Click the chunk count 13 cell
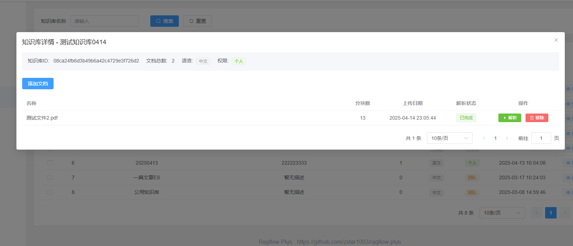 pyautogui.click(x=363, y=118)
